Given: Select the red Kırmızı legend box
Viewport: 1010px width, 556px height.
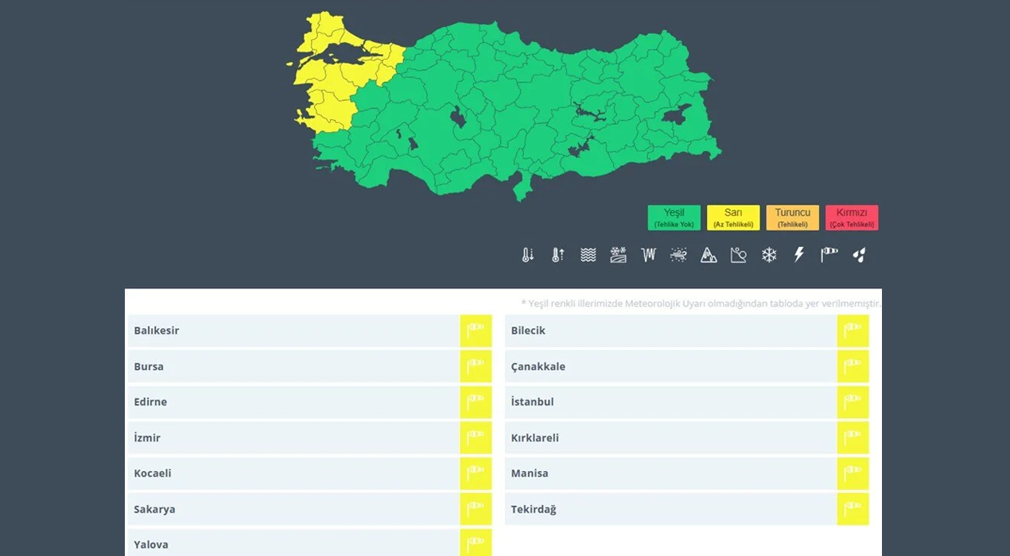Looking at the screenshot, I should (x=852, y=218).
